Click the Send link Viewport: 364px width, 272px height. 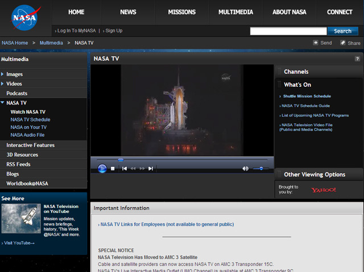click(x=326, y=43)
